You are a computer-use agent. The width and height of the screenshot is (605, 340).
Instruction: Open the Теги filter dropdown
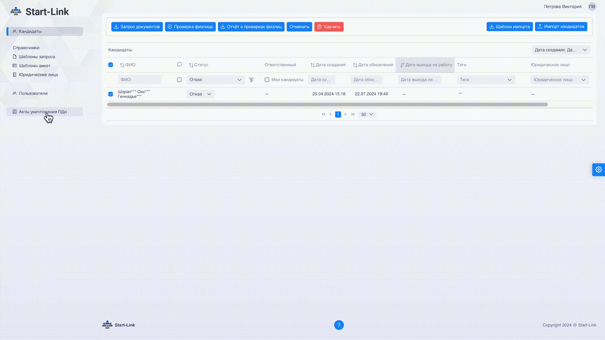pos(486,80)
